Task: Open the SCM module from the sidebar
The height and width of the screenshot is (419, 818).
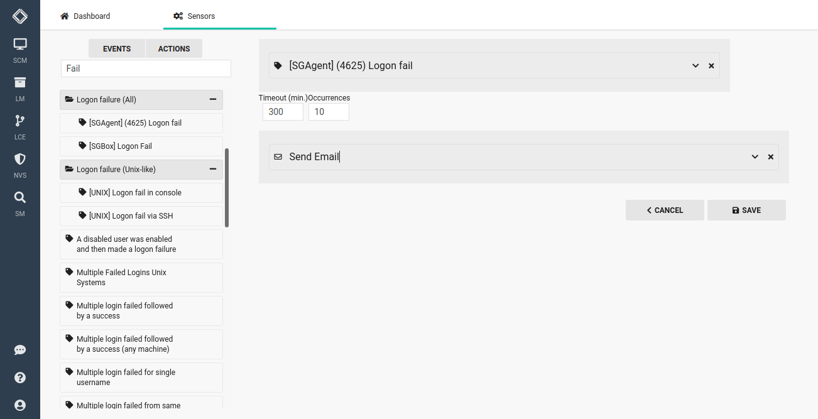Action: click(x=19, y=47)
